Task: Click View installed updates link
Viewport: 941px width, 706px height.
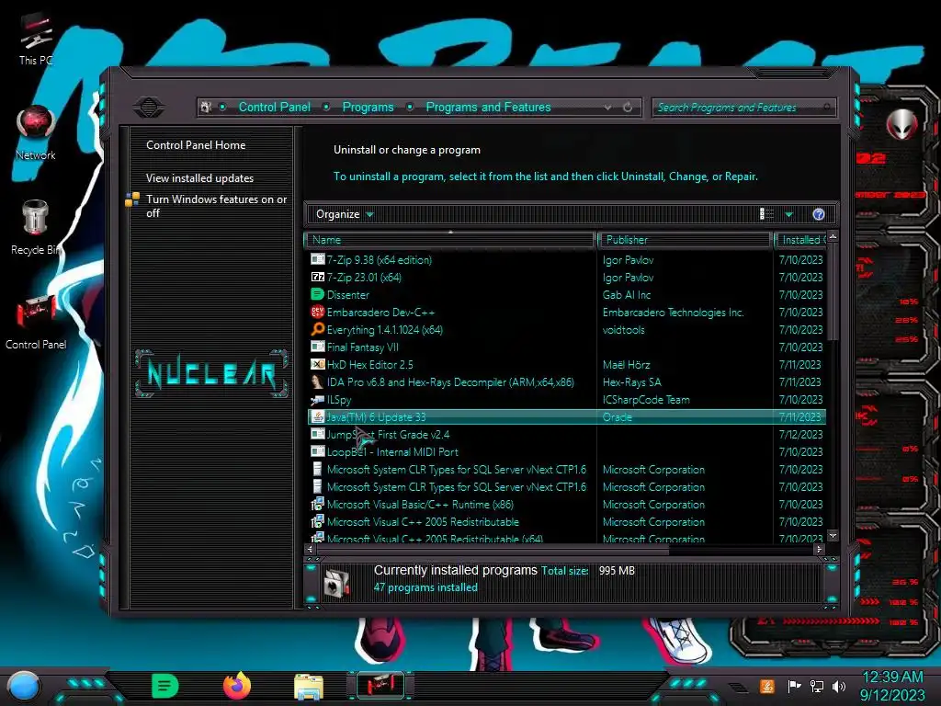Action: 199,178
